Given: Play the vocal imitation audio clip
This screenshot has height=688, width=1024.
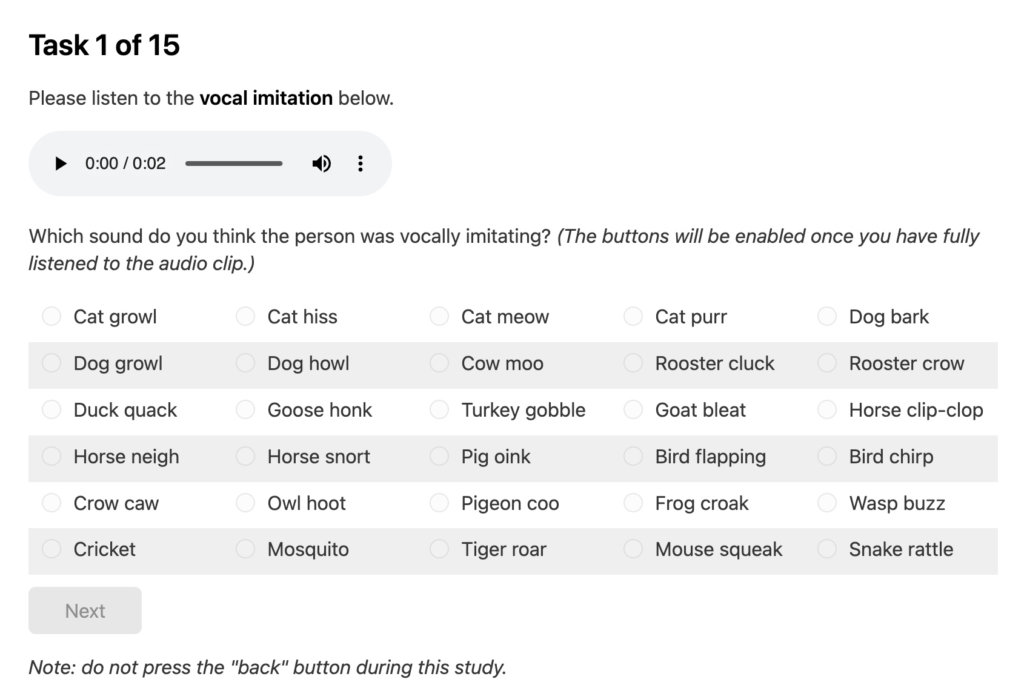Looking at the screenshot, I should click(x=61, y=164).
